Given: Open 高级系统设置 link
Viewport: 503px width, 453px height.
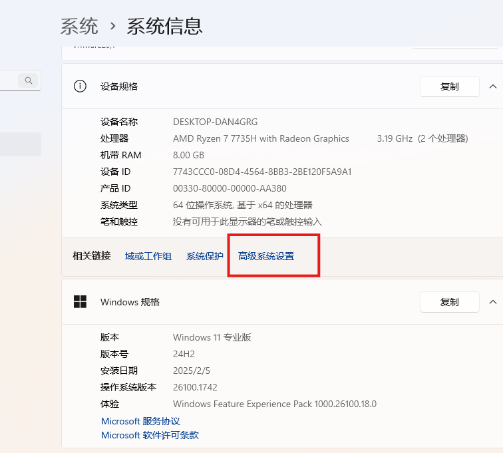Looking at the screenshot, I should coord(266,256).
